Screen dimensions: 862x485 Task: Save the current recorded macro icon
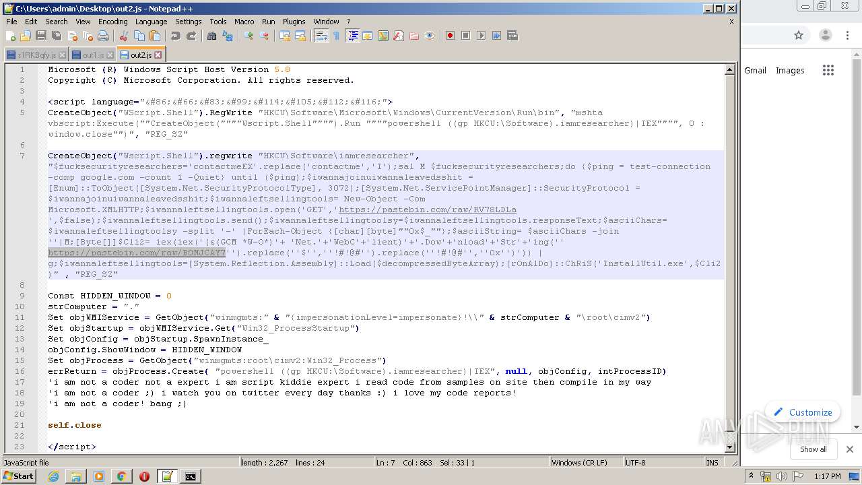[x=512, y=36]
